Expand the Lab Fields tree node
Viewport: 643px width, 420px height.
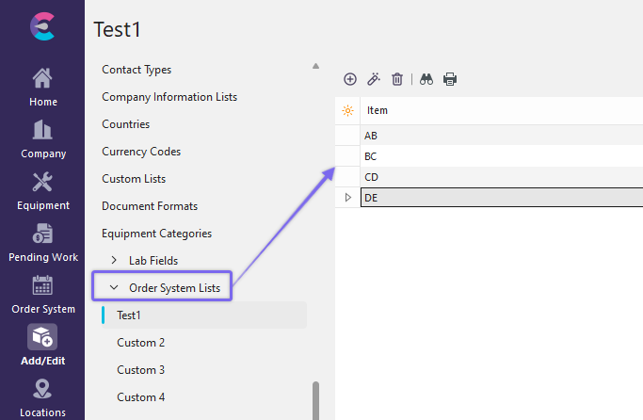coord(115,260)
